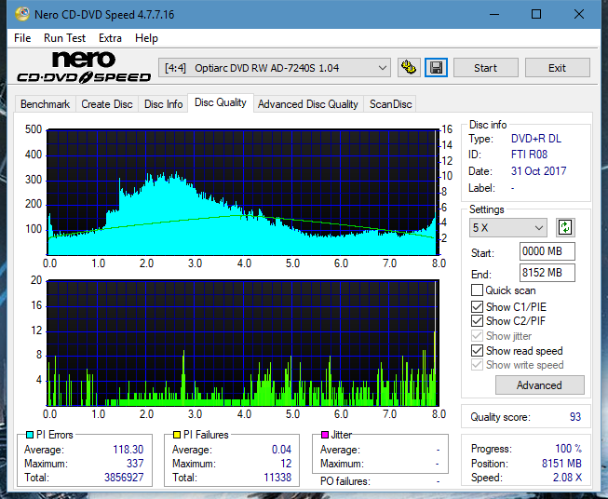Click the disc ID FTI R08

point(529,155)
